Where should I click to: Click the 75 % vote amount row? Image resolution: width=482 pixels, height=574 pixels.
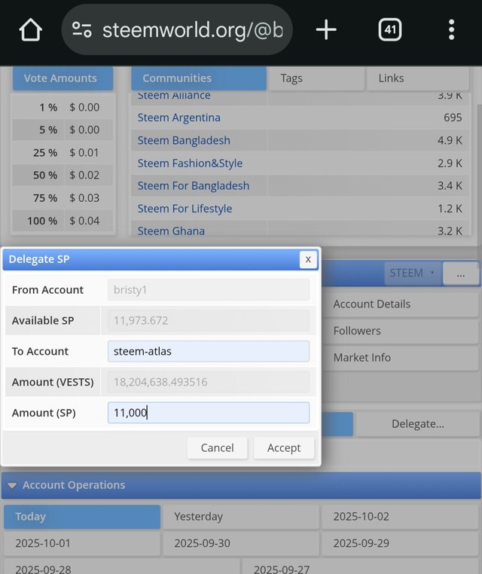pos(63,198)
